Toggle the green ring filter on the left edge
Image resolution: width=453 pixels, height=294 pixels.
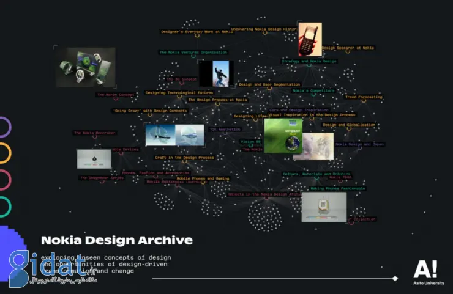click(x=5, y=207)
